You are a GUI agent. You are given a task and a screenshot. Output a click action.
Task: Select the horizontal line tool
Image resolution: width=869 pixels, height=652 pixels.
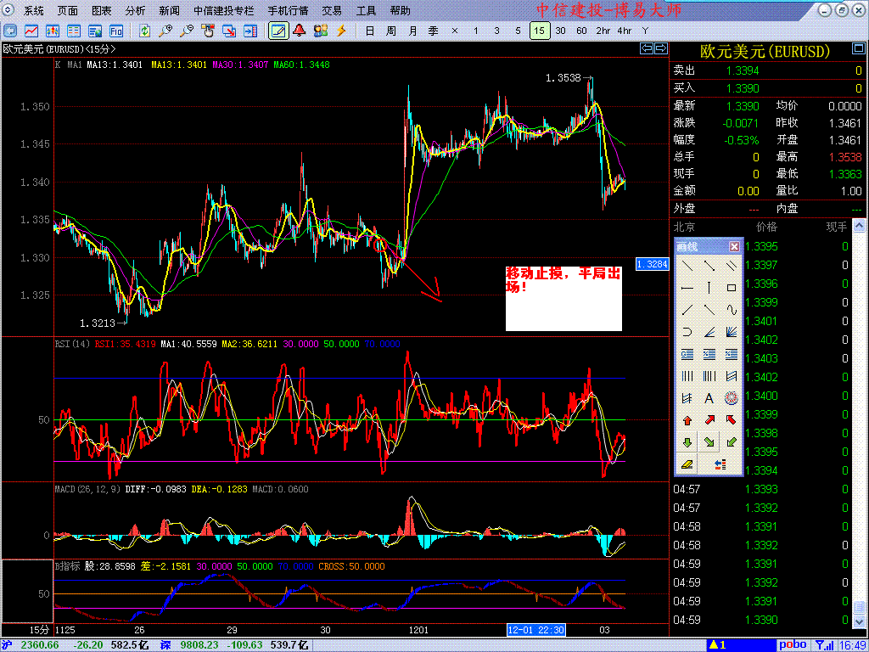(x=687, y=288)
